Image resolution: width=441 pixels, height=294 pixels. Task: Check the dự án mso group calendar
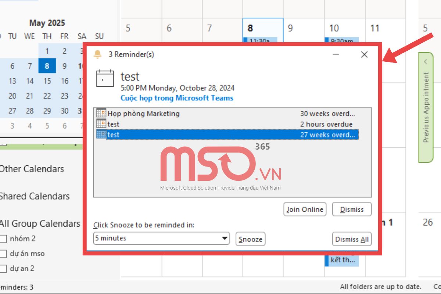pyautogui.click(x=3, y=254)
